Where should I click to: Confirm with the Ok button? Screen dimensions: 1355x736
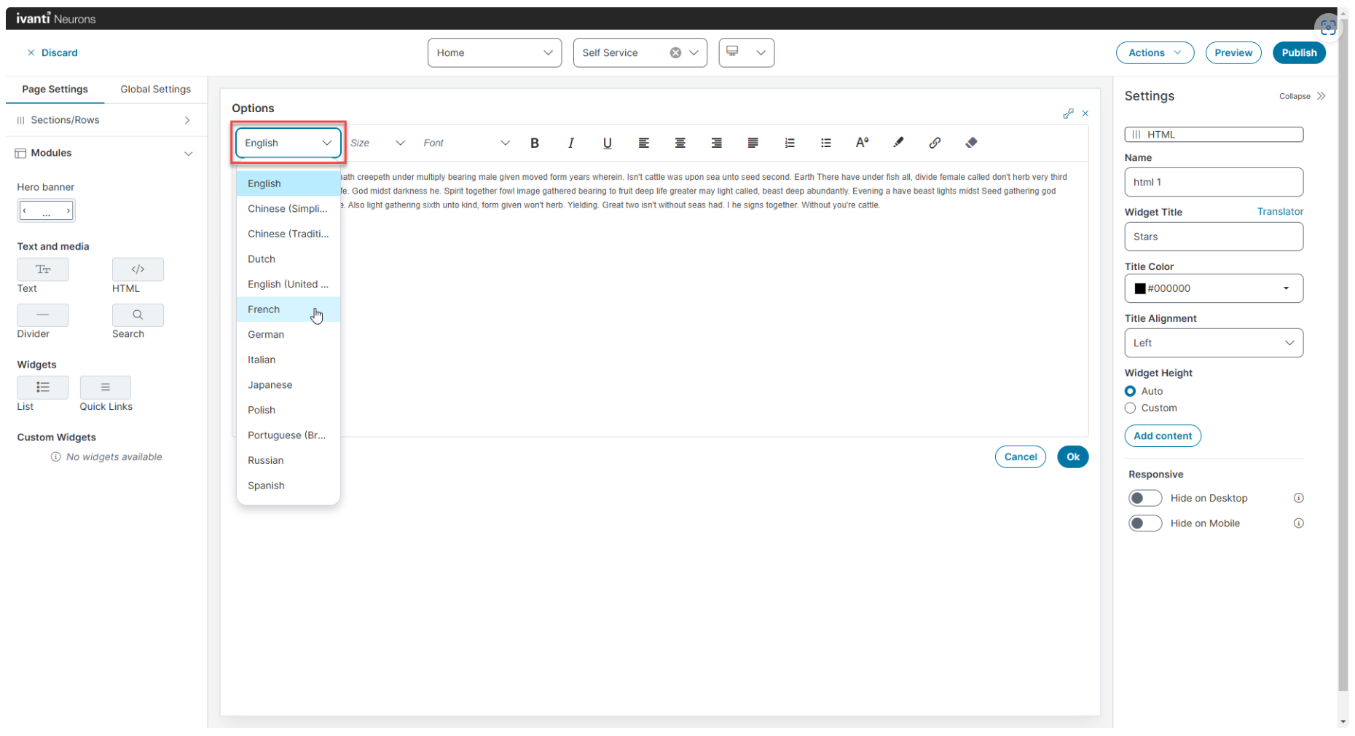(1073, 457)
